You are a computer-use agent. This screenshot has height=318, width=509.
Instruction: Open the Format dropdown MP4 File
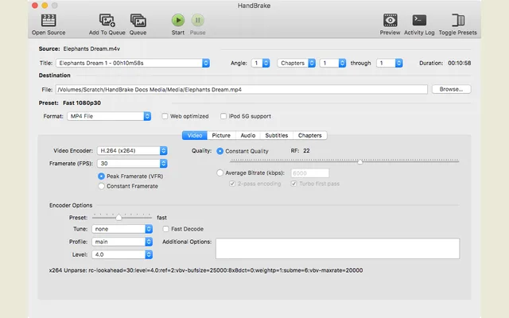[x=109, y=116]
